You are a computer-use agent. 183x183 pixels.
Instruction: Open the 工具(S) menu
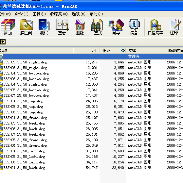click(39, 14)
